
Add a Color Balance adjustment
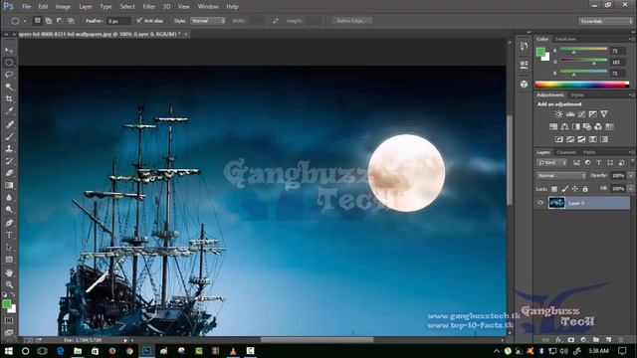tap(564, 126)
